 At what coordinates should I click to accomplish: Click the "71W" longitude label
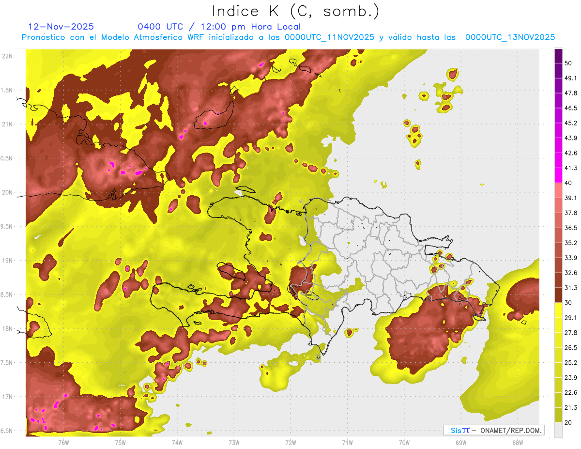point(347,442)
